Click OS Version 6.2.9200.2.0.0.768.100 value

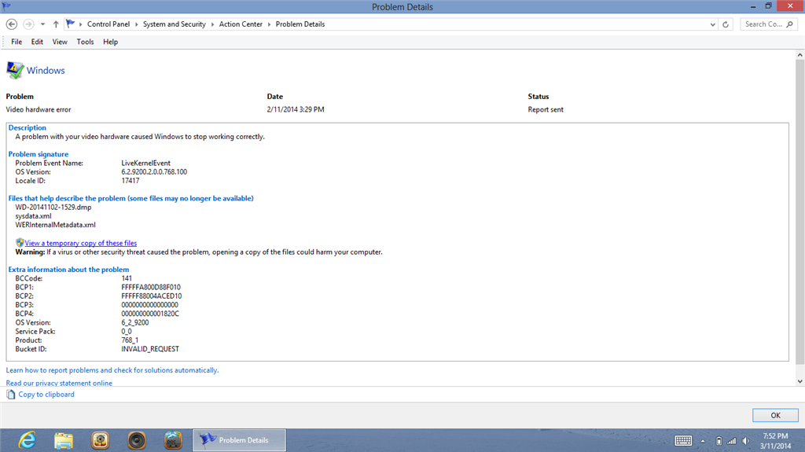[x=154, y=171]
